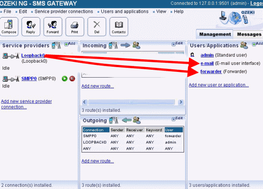Open the Service provider connections menu
The height and width of the screenshot is (189, 263).
click(x=64, y=11)
